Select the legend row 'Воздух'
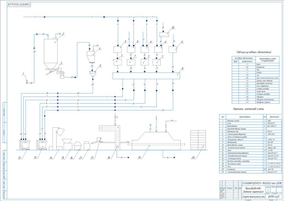The image size is (284, 201). click(256, 72)
